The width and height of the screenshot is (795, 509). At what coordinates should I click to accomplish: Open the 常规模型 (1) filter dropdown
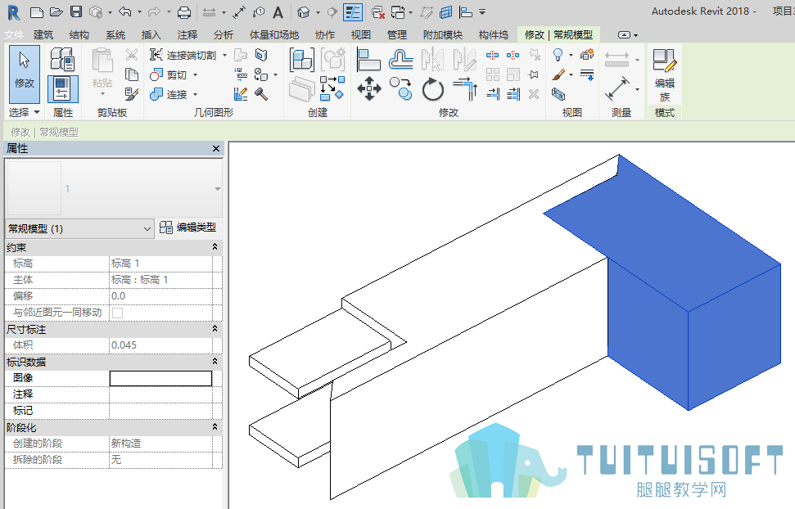coord(79,228)
